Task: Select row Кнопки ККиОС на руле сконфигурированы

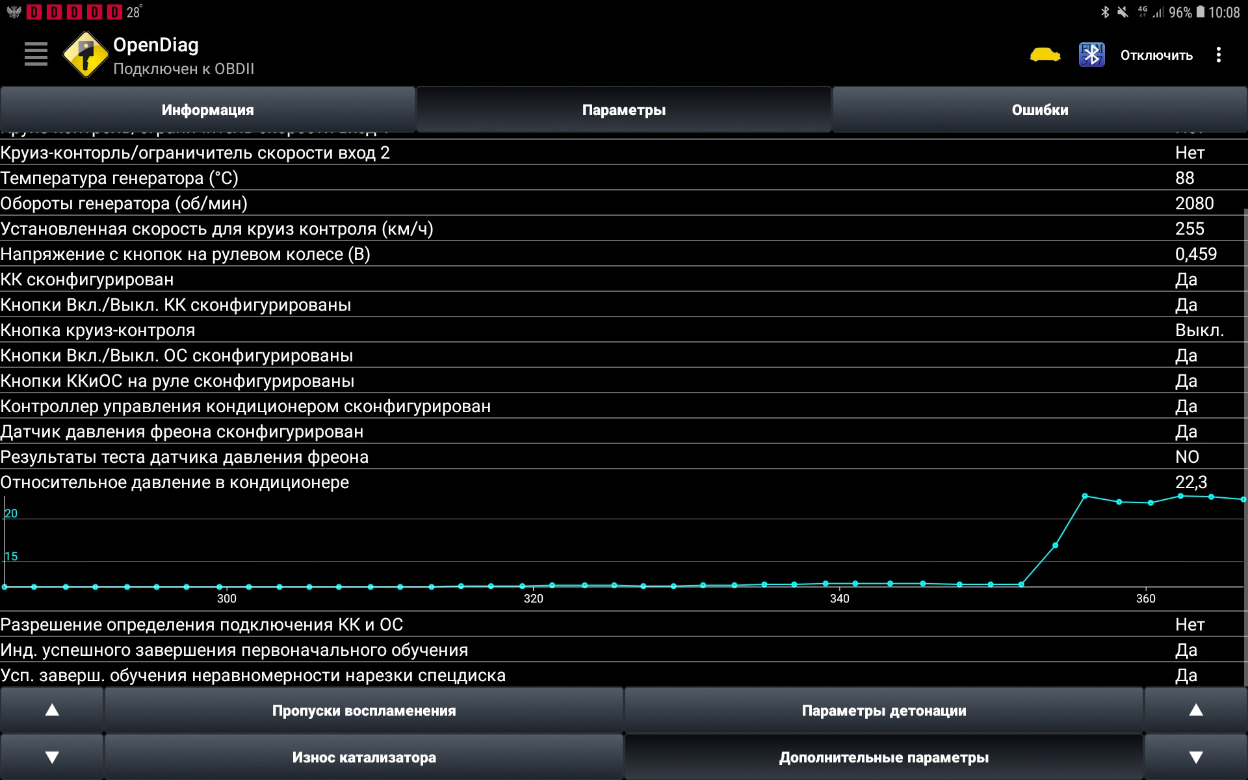Action: tap(624, 381)
